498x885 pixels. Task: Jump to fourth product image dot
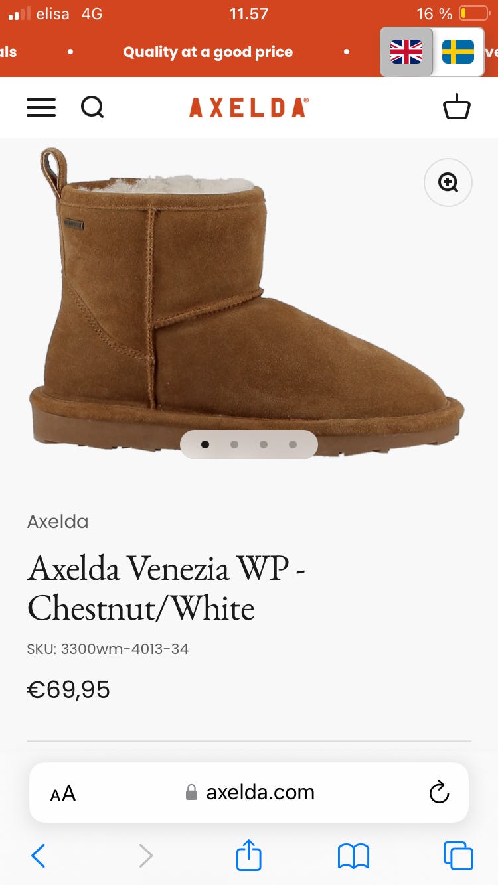(293, 444)
